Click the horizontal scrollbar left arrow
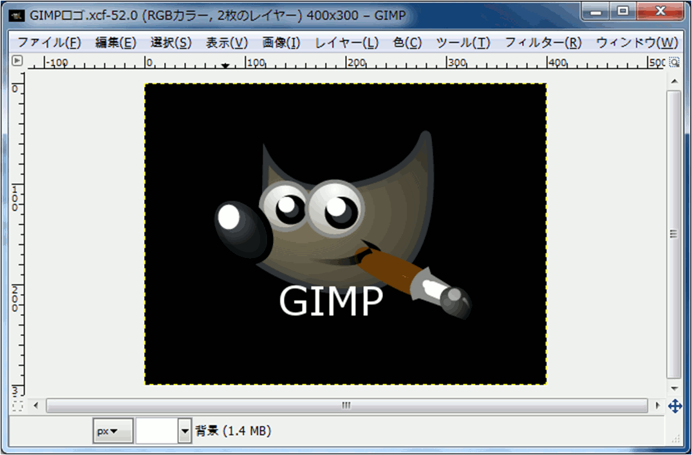Screen dimensions: 692x455 point(36,406)
